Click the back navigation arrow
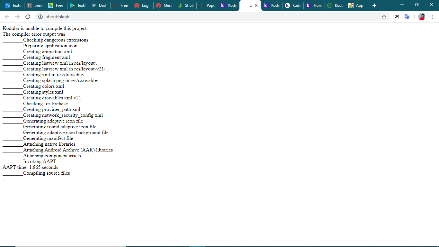 coord(7,17)
